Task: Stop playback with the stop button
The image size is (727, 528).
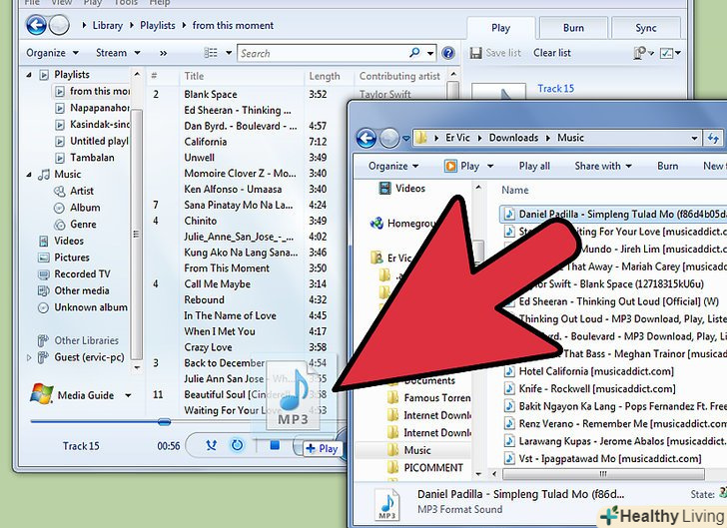Action: coord(275,445)
